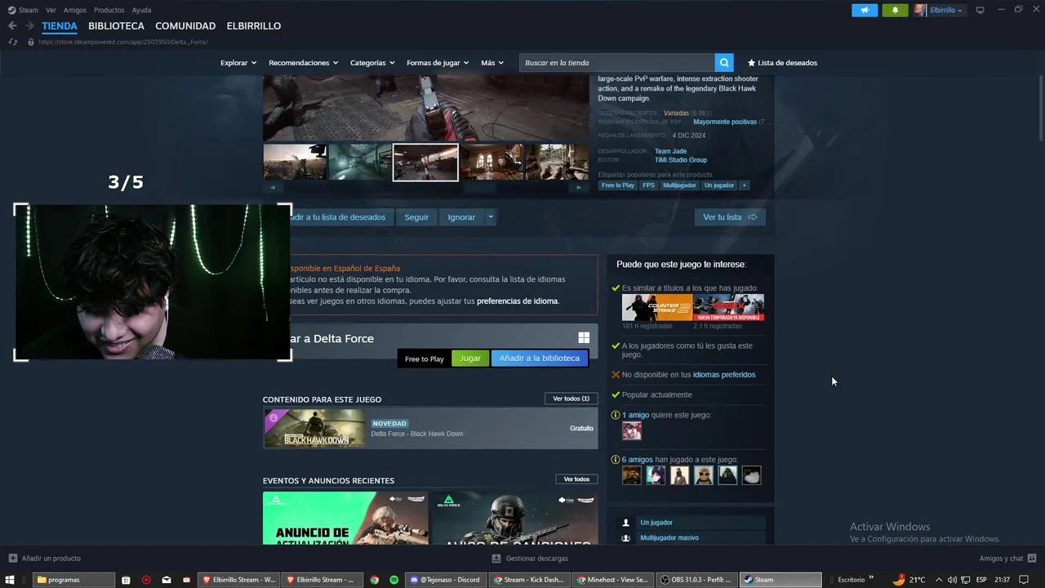Click the wishlisting friend's avatar
The height and width of the screenshot is (588, 1045).
pyautogui.click(x=632, y=430)
